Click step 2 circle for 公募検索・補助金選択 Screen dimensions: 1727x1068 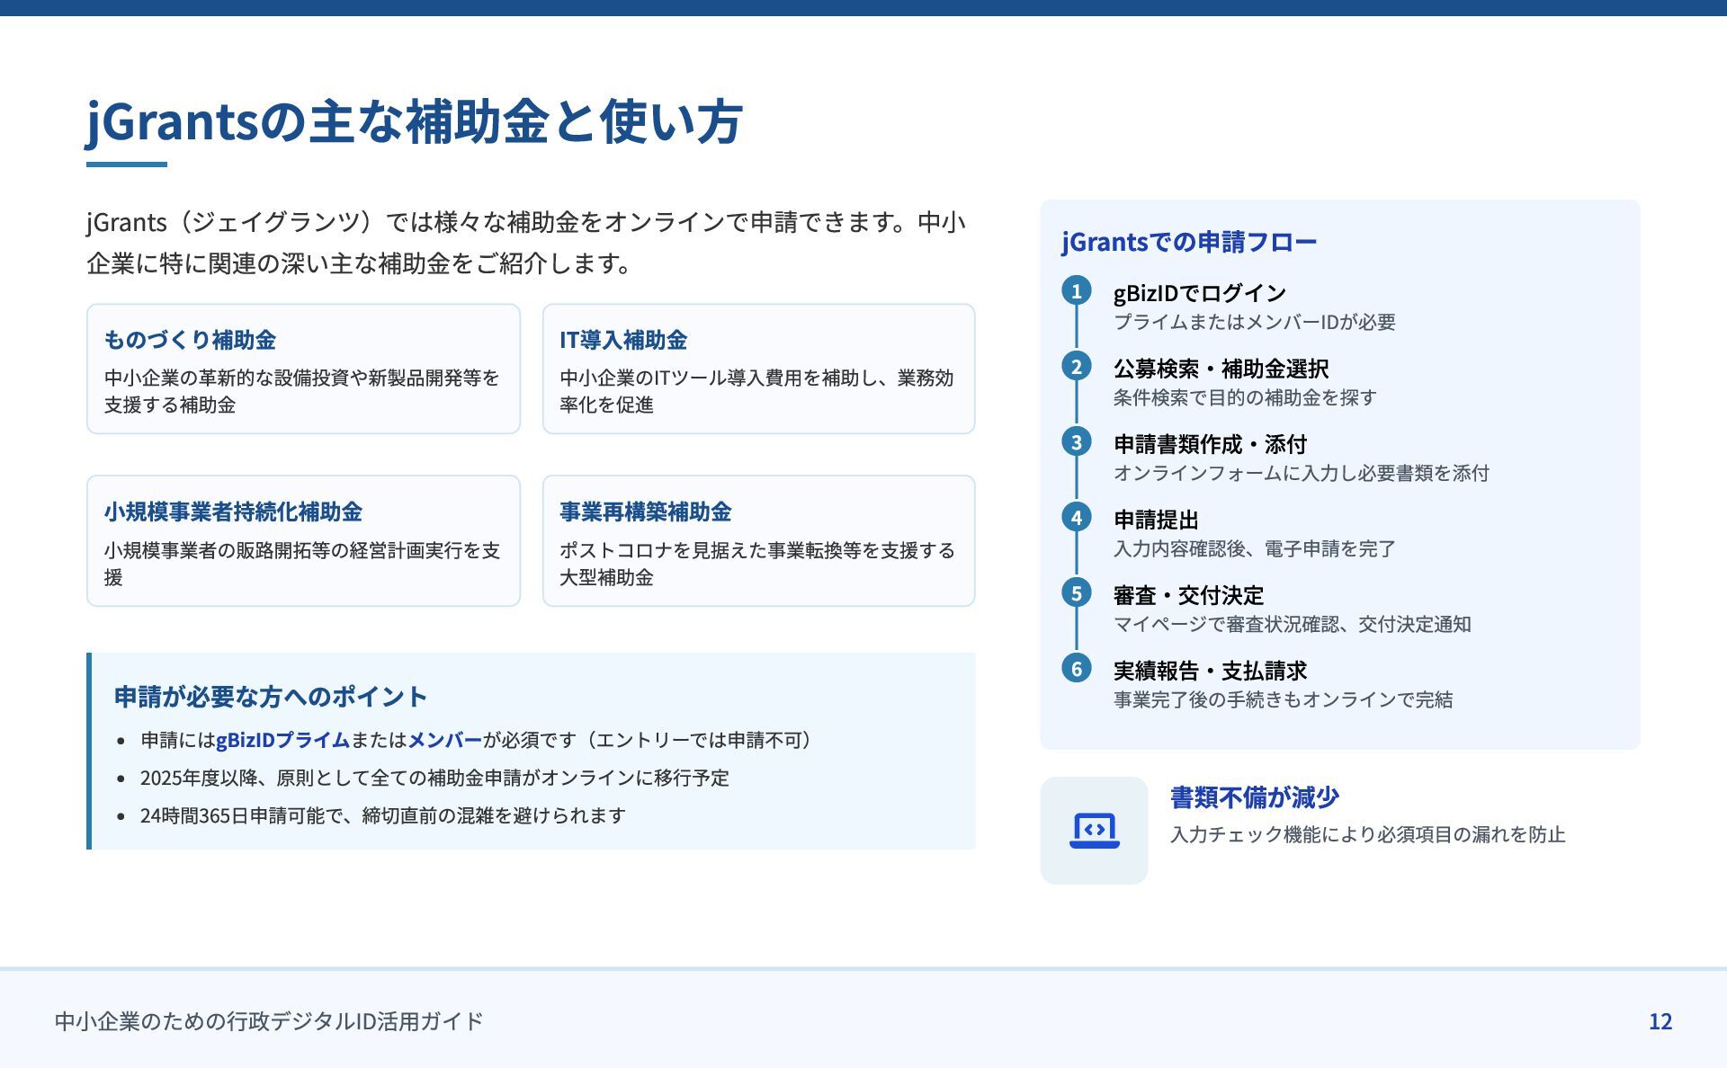pyautogui.click(x=1076, y=366)
